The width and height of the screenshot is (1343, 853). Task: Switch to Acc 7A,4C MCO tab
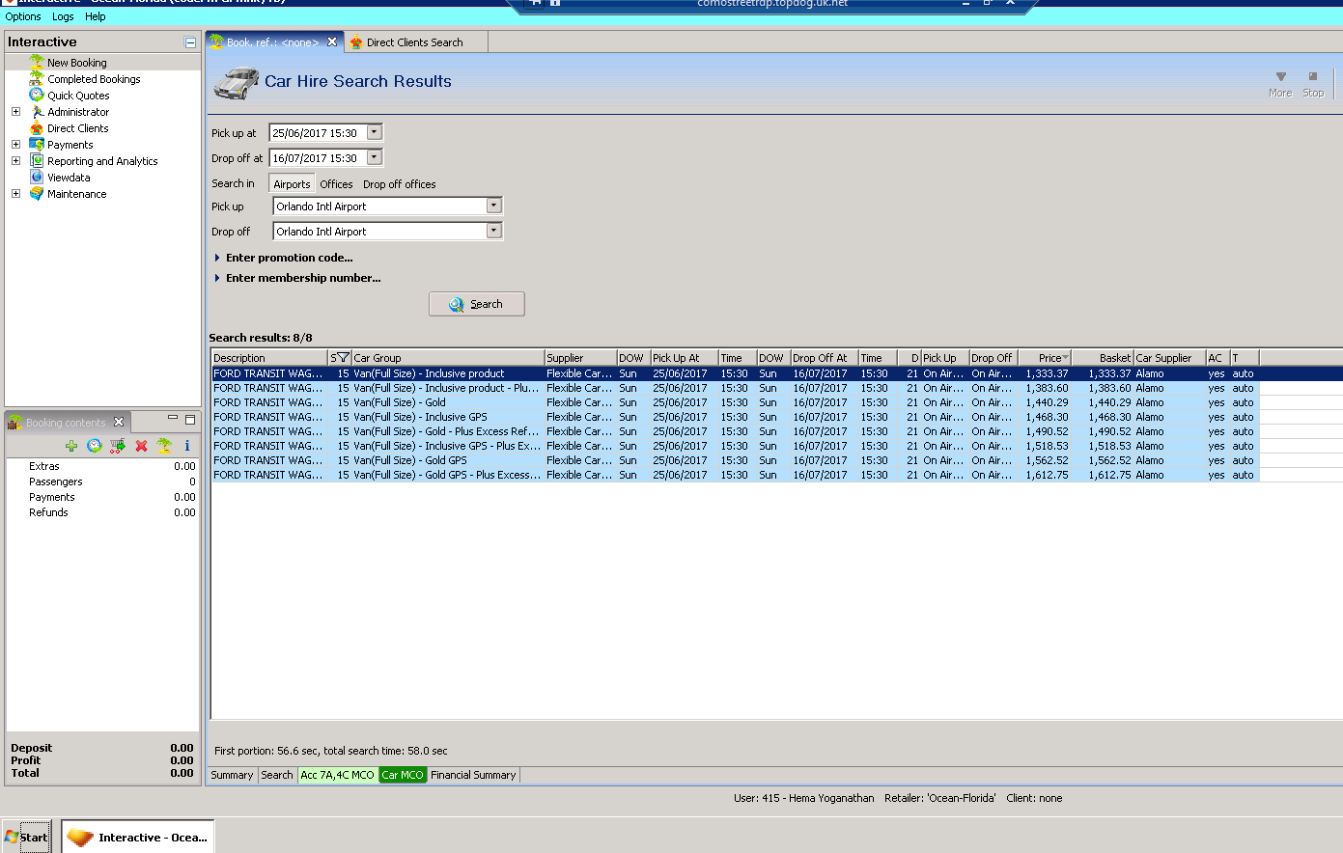point(337,775)
